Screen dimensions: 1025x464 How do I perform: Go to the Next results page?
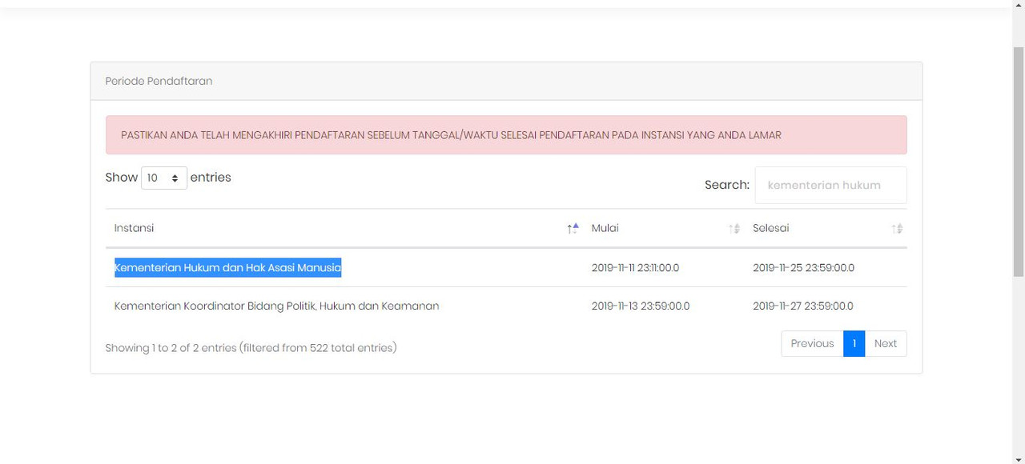(x=886, y=343)
